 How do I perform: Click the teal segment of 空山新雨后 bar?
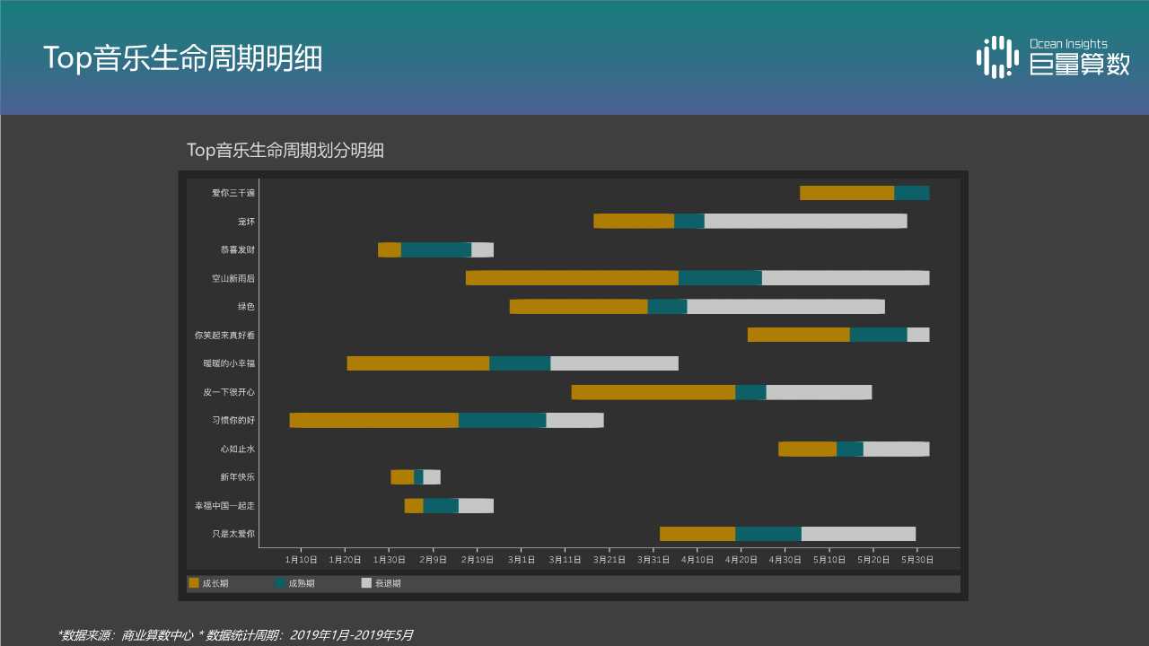tap(718, 277)
